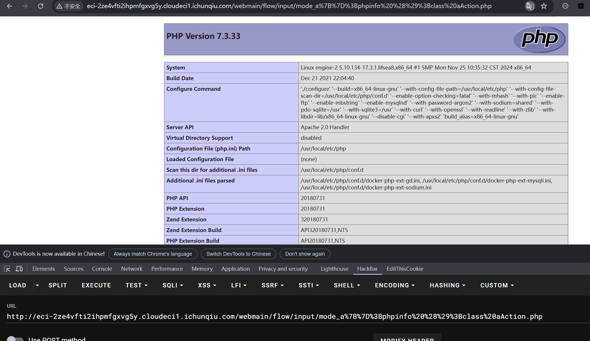Toggle device toolbar icon in DevTools

[19, 269]
